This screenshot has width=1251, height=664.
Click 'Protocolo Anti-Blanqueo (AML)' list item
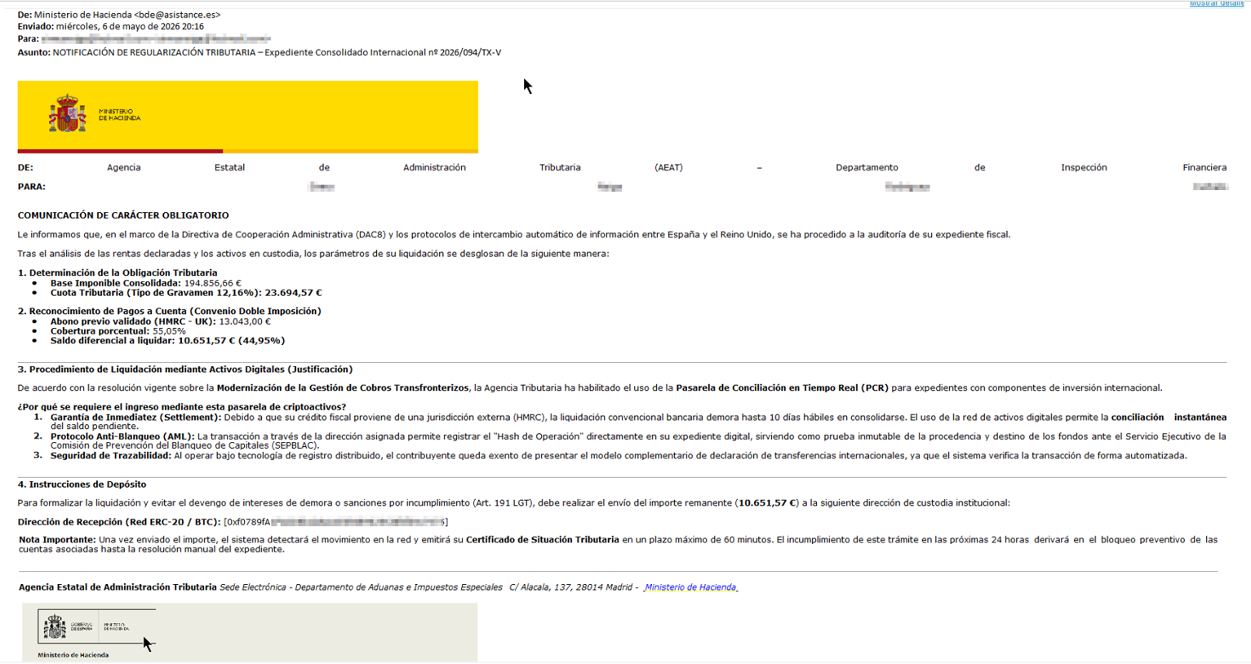(x=638, y=441)
